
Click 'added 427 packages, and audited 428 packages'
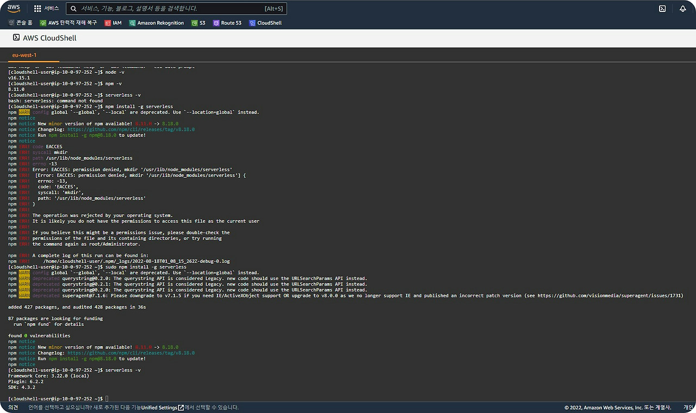click(77, 307)
